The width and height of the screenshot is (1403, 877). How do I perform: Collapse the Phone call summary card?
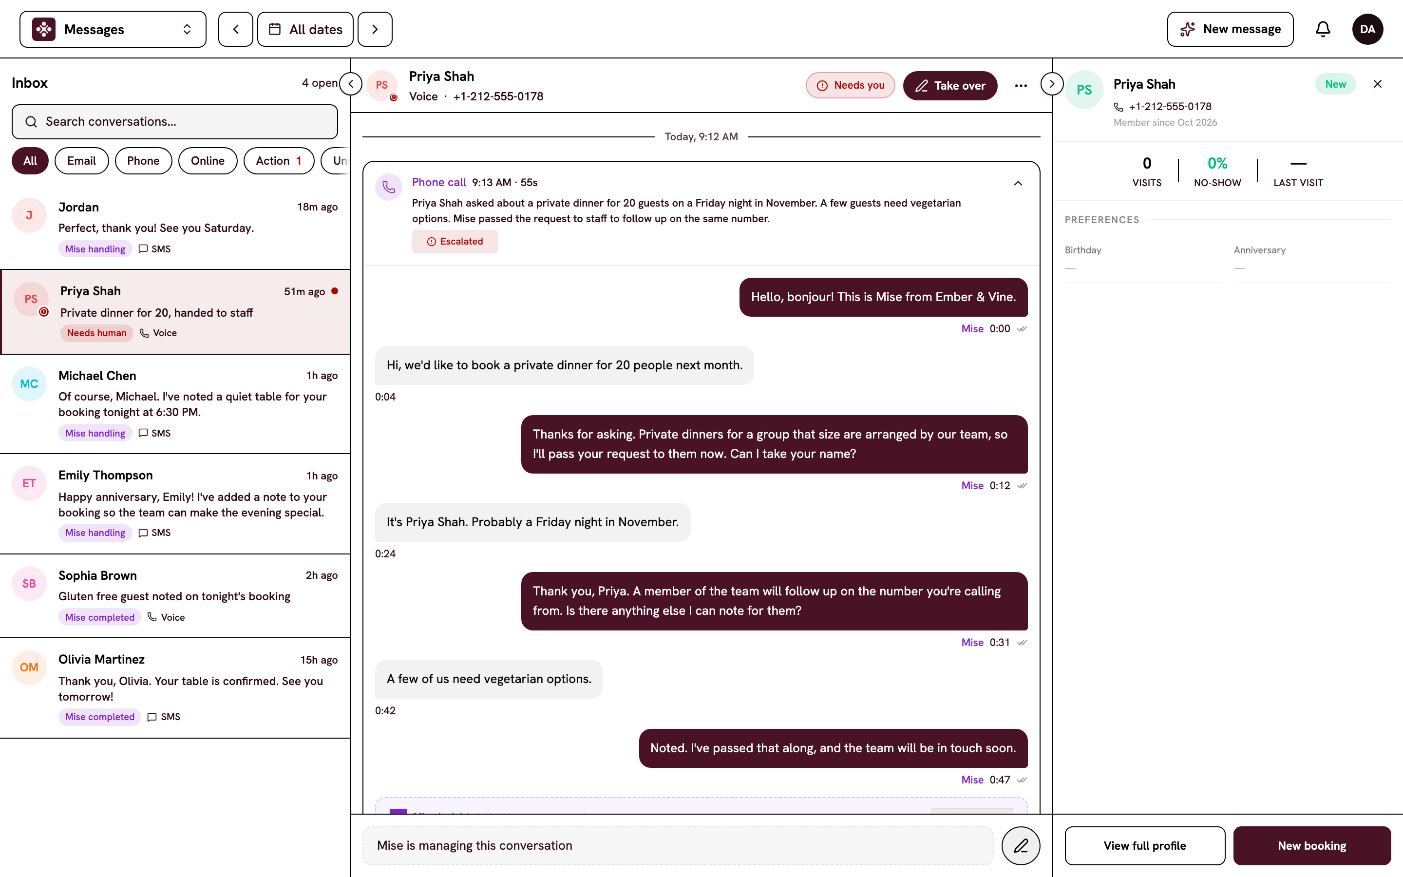1018,183
